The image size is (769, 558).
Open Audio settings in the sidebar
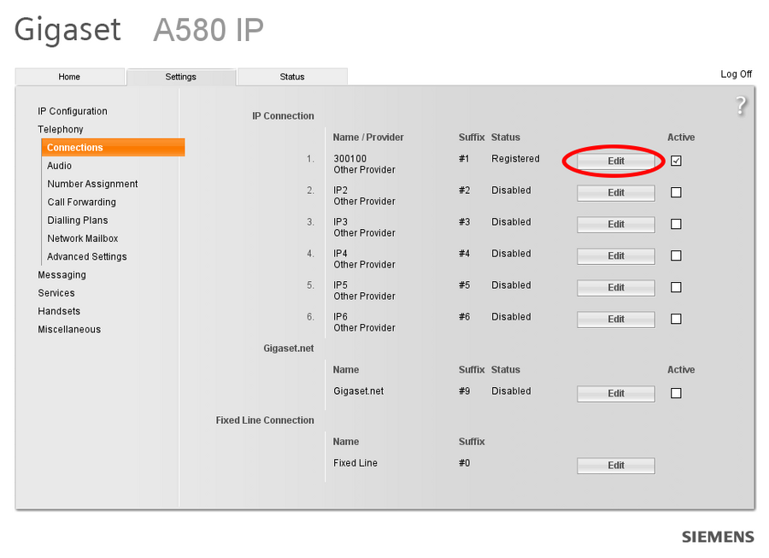[59, 166]
